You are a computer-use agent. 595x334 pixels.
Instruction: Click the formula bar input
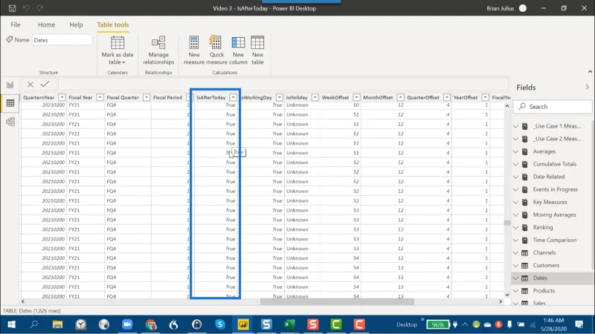click(x=283, y=84)
